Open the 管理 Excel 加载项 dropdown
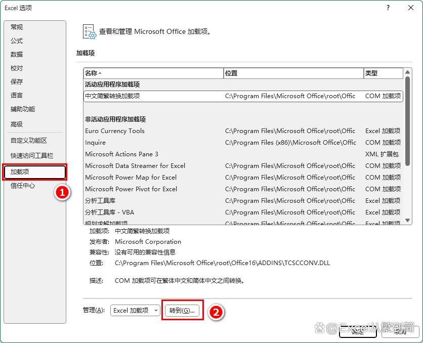Image resolution: width=423 pixels, height=343 pixels. (135, 310)
